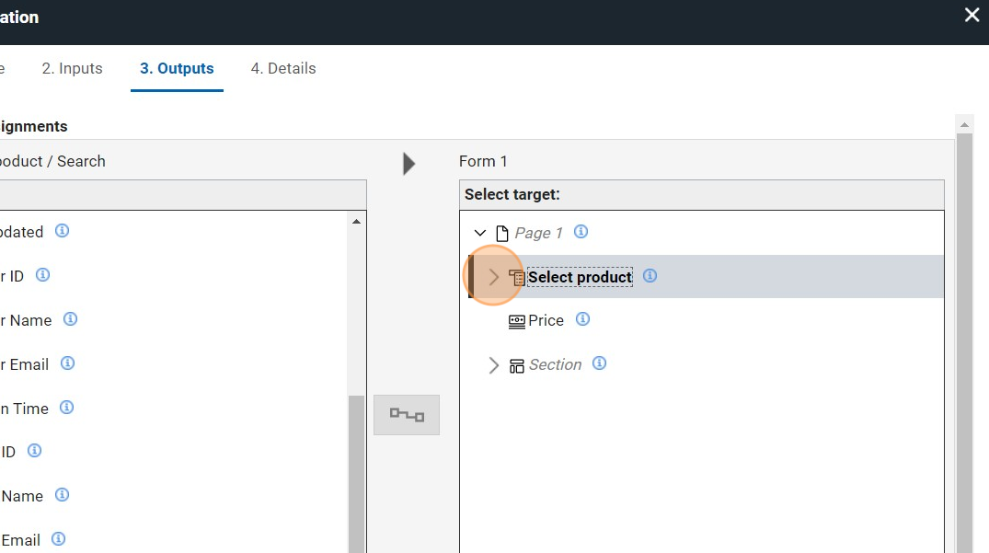Viewport: 989px width, 553px height.
Task: Click info icon beside Section
Action: (x=599, y=363)
